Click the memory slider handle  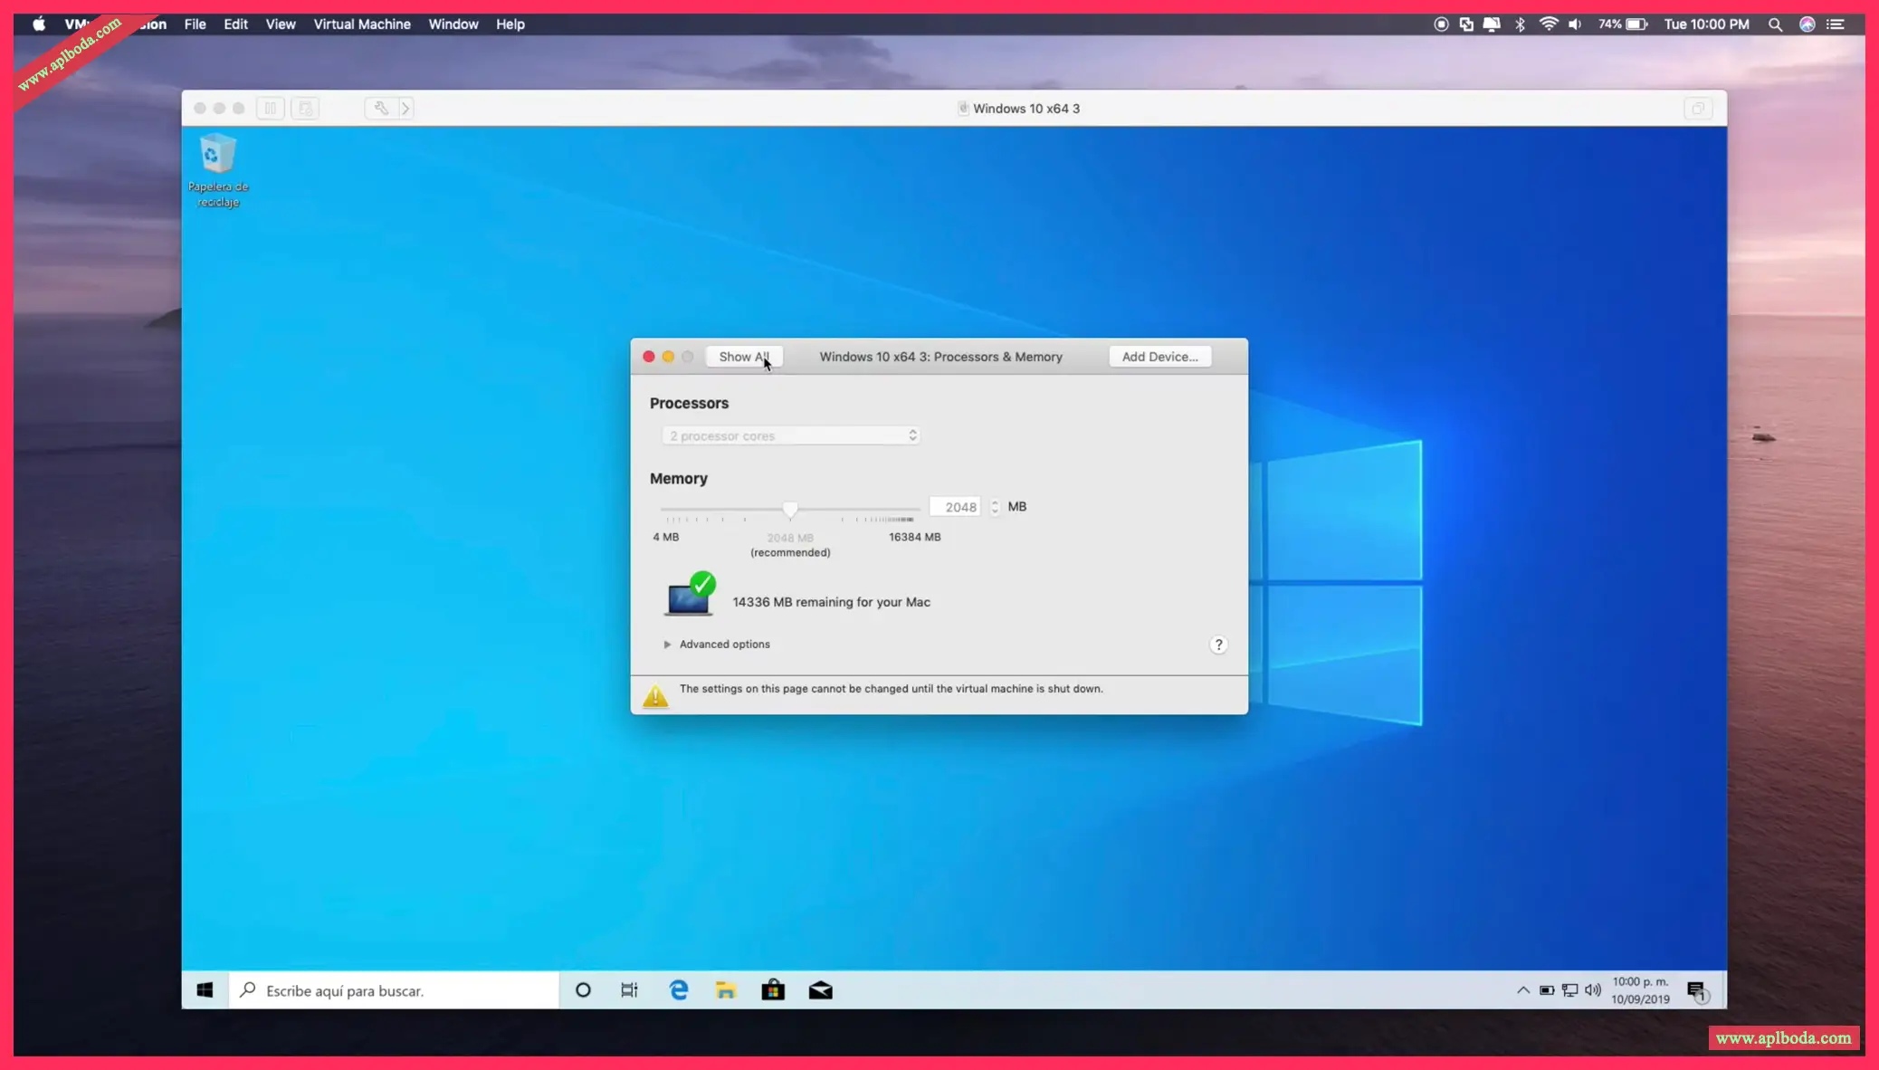pos(790,510)
